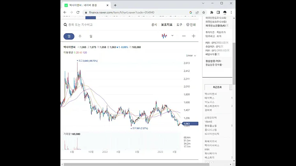Open 에스피지 in recent list
Image resolution: width=296 pixels, height=166 pixels.
(209, 157)
